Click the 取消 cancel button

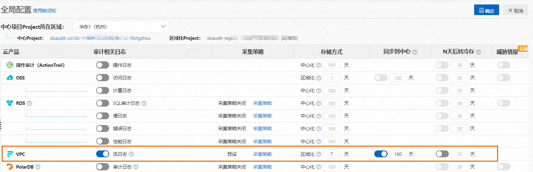tap(516, 10)
